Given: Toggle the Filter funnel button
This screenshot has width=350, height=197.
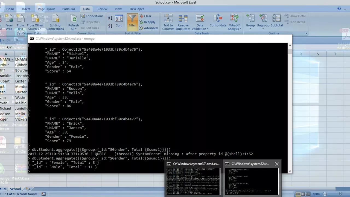Looking at the screenshot, I should pos(132,21).
